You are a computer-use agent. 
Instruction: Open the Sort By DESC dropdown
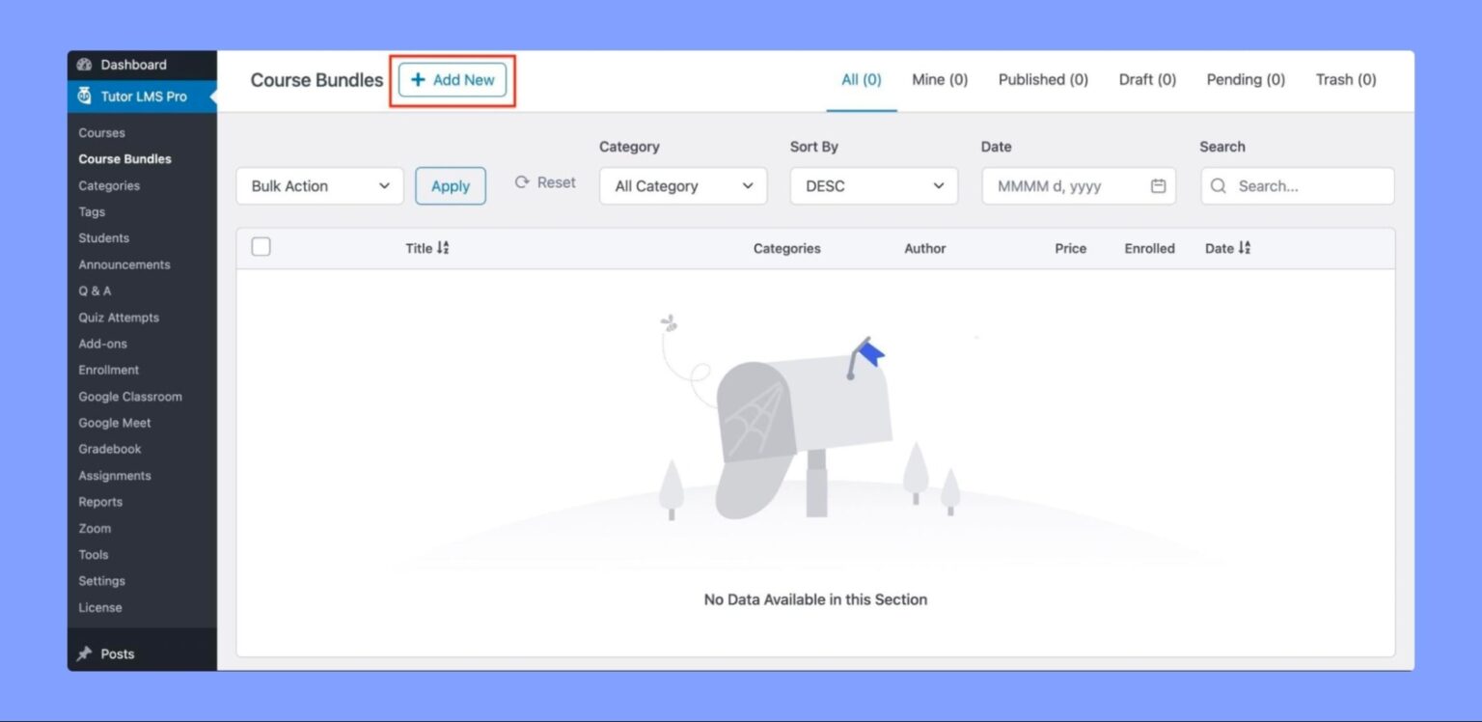872,185
